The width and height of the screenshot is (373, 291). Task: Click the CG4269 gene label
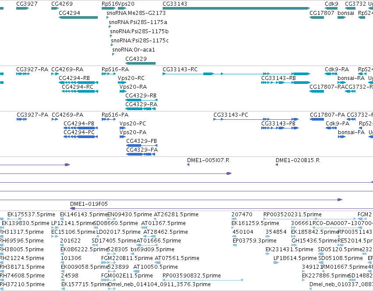[x=62, y=4]
